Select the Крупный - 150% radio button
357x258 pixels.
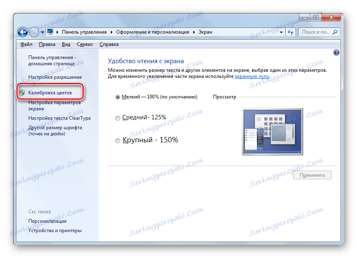tap(117, 141)
